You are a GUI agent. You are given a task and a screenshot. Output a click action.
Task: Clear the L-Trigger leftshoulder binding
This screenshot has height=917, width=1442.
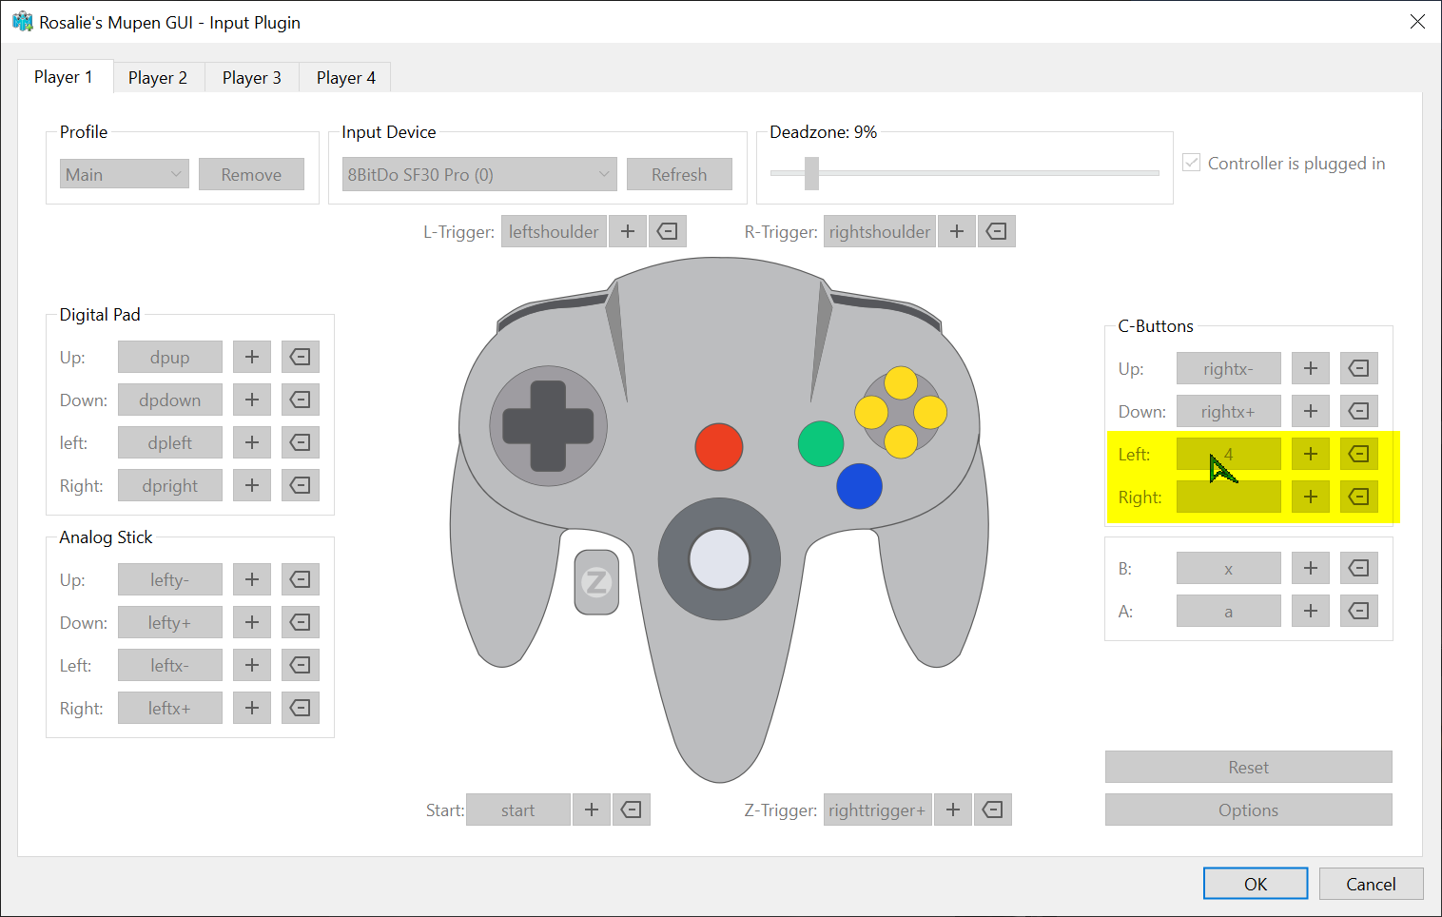pyautogui.click(x=667, y=230)
